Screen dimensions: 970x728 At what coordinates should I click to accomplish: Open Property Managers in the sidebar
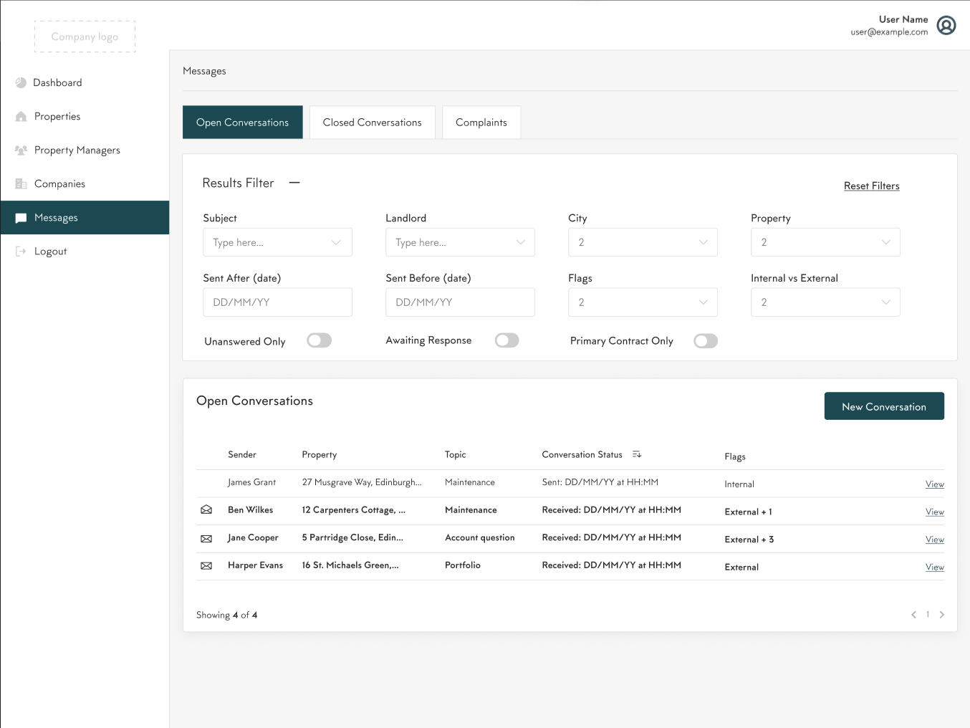85,150
